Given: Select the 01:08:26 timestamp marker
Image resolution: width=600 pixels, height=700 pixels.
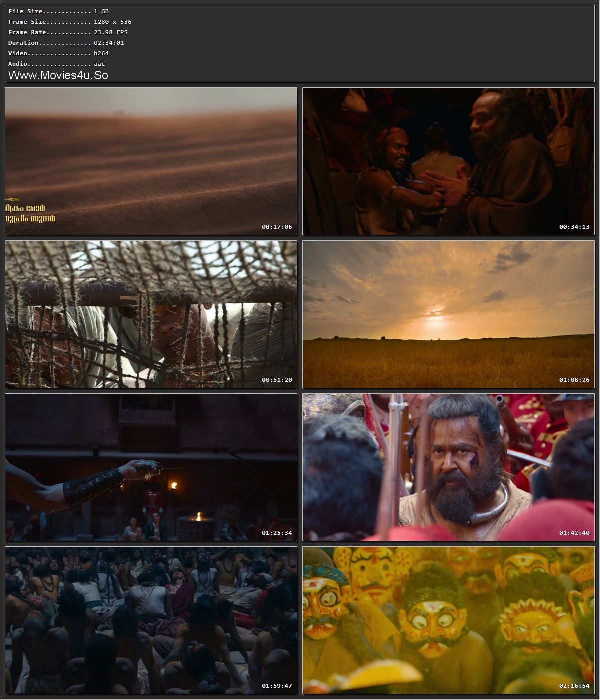Looking at the screenshot, I should 575,378.
